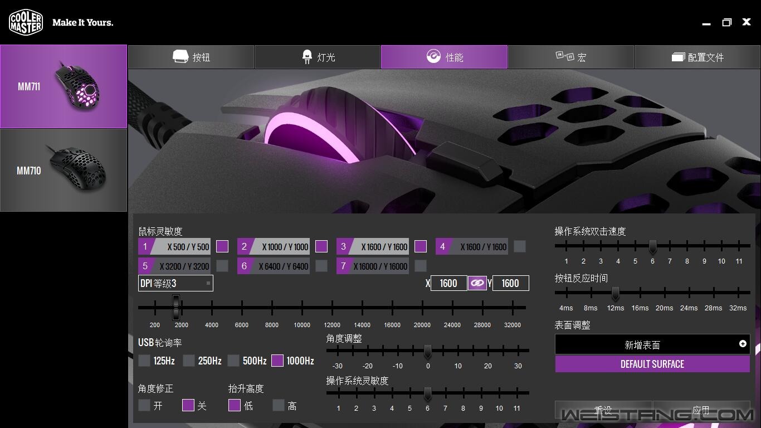Click the 重设 (Reset) button
Image resolution: width=761 pixels, height=428 pixels.
pos(603,411)
